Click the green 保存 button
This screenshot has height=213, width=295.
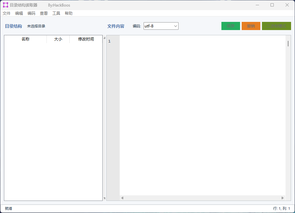point(231,26)
